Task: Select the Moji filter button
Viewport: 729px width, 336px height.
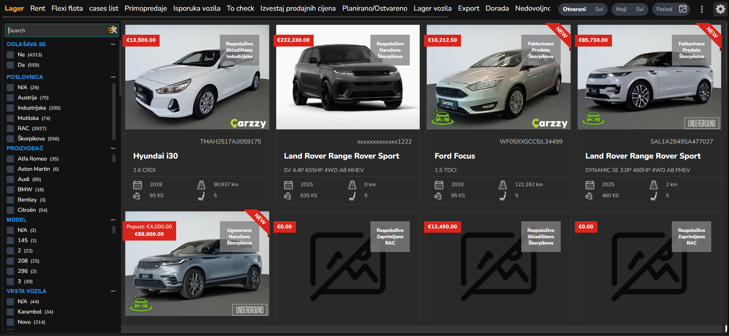Action: click(x=621, y=9)
